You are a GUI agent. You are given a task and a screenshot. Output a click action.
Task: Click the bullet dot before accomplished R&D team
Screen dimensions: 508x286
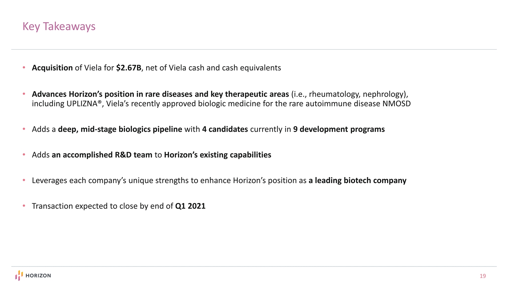[24, 155]
